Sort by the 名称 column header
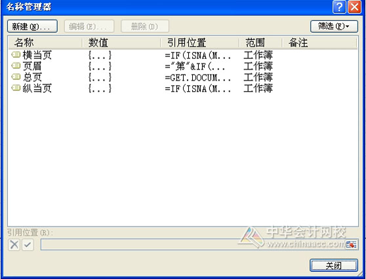 coord(45,43)
